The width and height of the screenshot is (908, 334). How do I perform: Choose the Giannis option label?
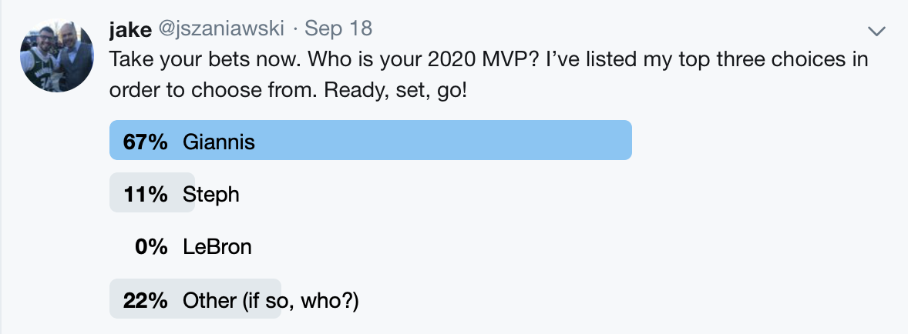click(219, 142)
